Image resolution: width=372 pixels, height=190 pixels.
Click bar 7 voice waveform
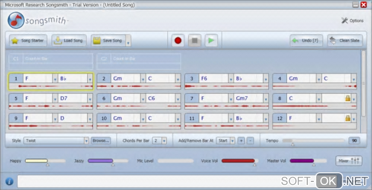click(x=226, y=106)
